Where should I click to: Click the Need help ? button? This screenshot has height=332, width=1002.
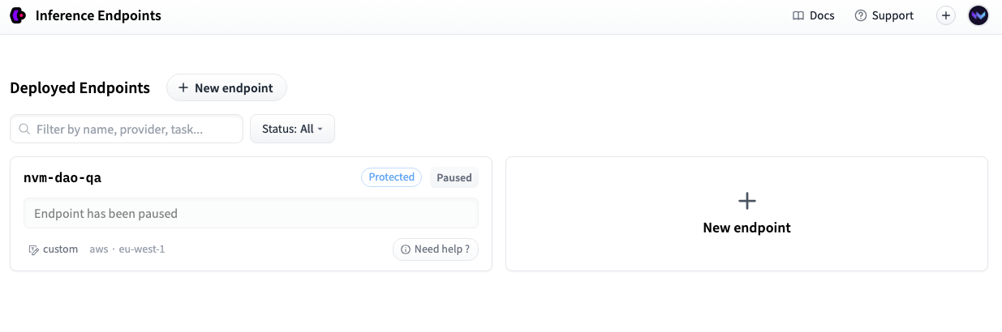(x=436, y=249)
